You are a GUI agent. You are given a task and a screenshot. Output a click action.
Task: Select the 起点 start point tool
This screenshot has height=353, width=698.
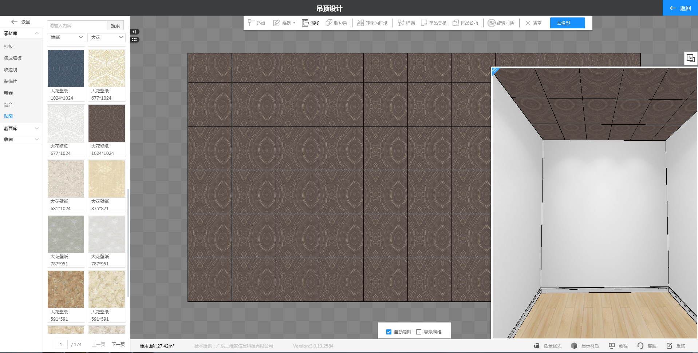coord(256,23)
